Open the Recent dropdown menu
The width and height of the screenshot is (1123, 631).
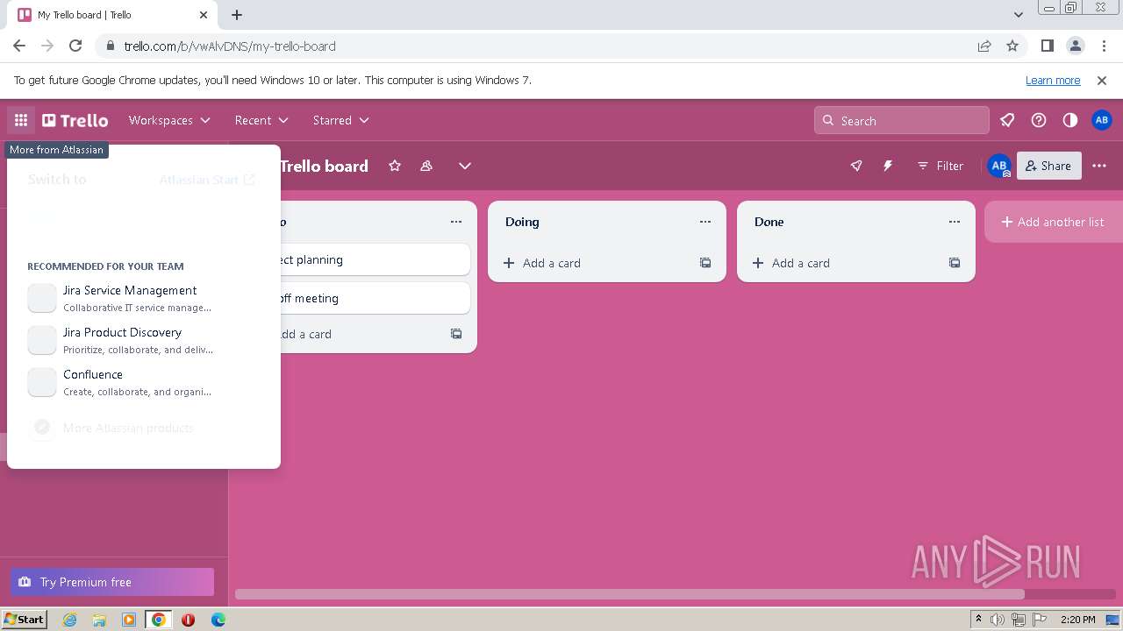point(261,120)
